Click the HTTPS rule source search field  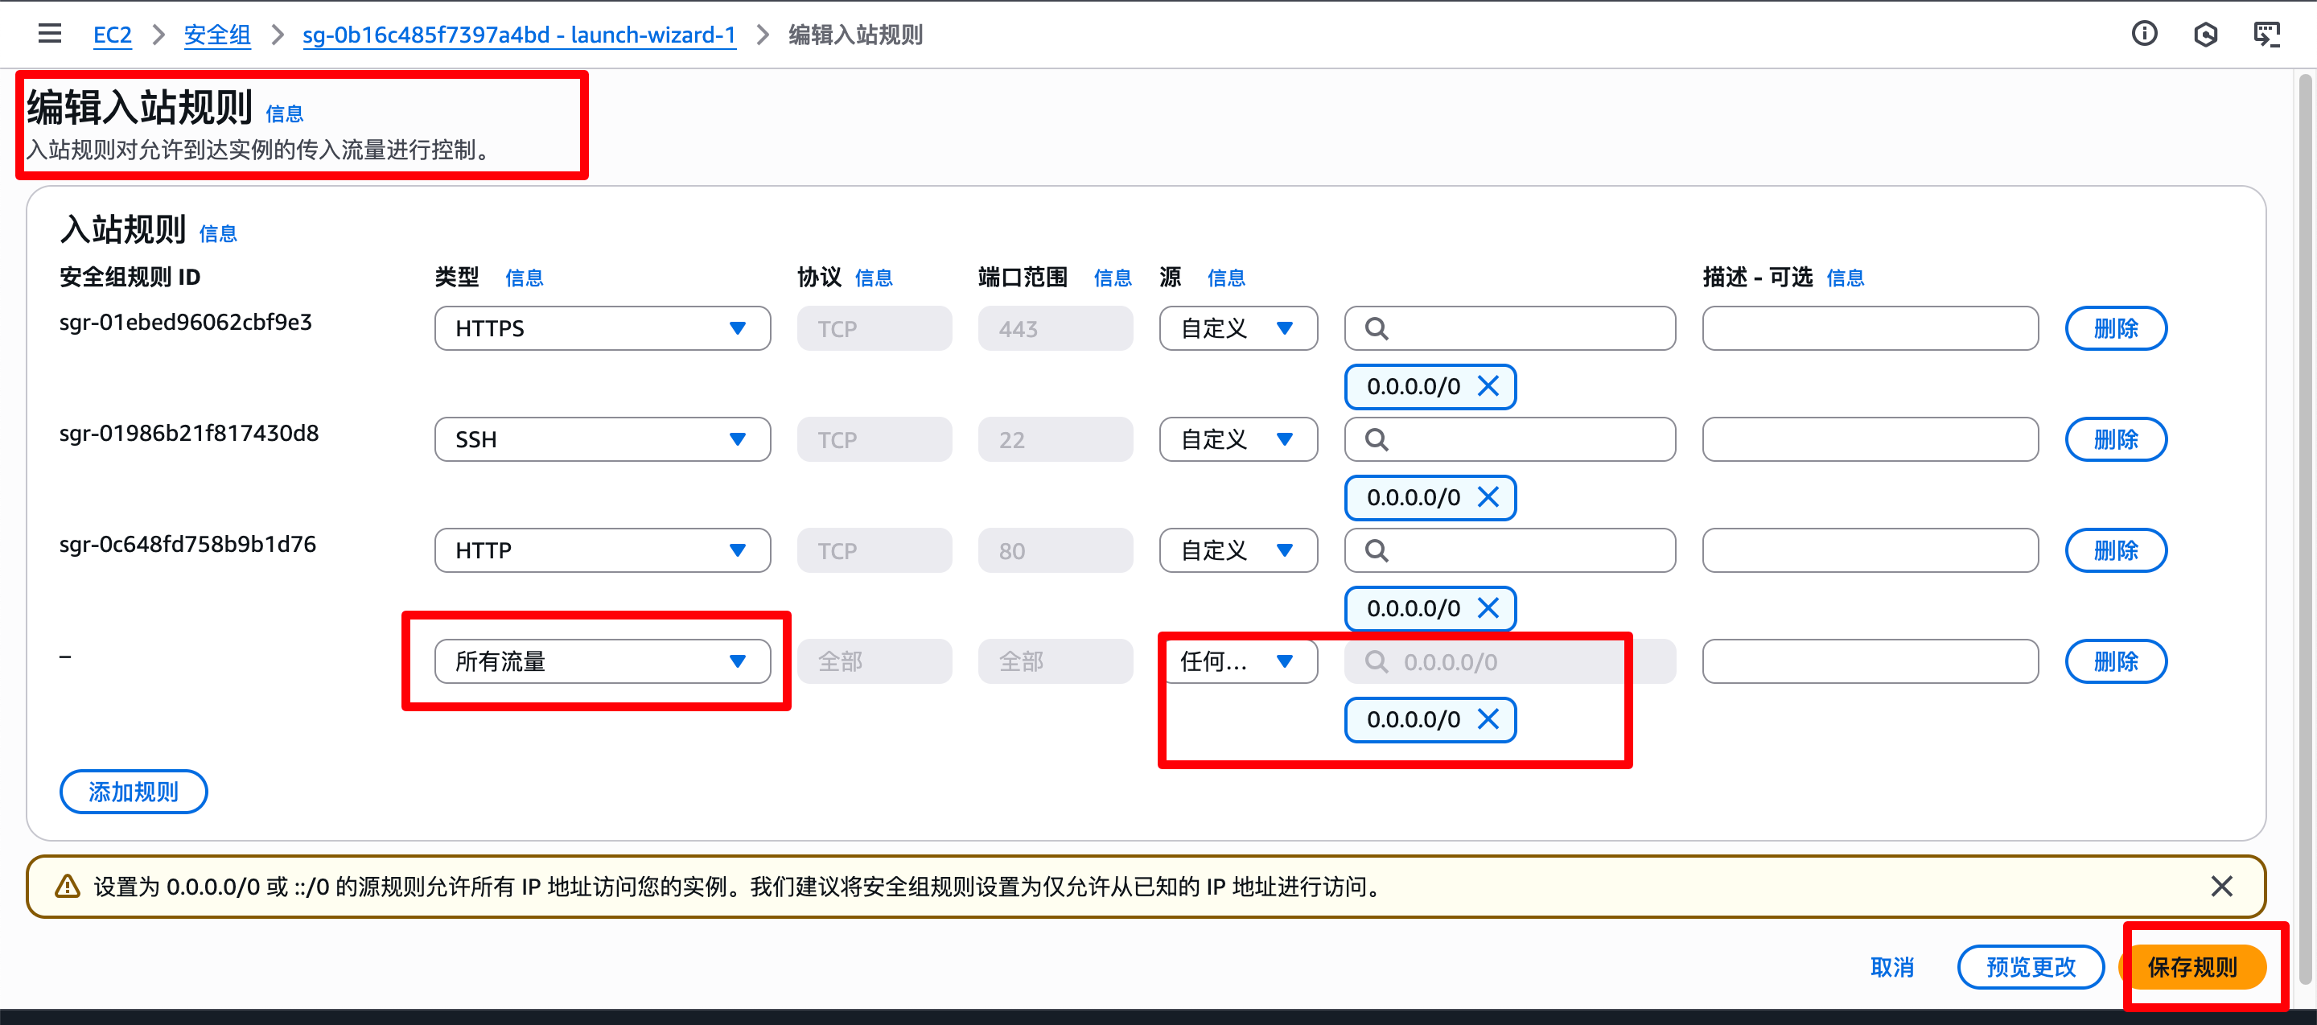[1520, 328]
